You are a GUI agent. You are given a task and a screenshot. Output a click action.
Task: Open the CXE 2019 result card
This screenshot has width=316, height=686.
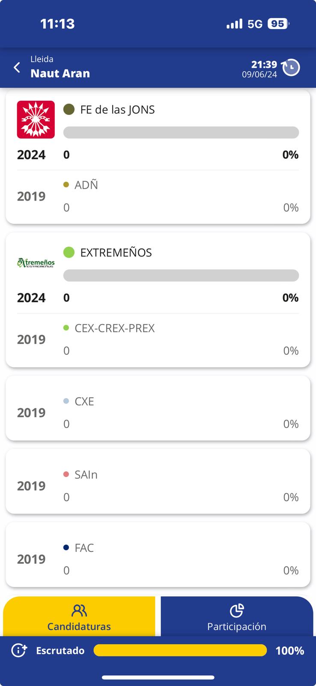pos(158,408)
